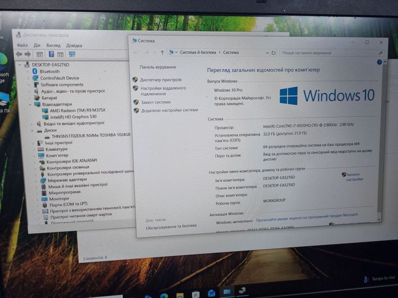Image resolution: width=398 pixels, height=298 pixels.
Task: Open File Explorer from the taskbar
Action: point(180,295)
